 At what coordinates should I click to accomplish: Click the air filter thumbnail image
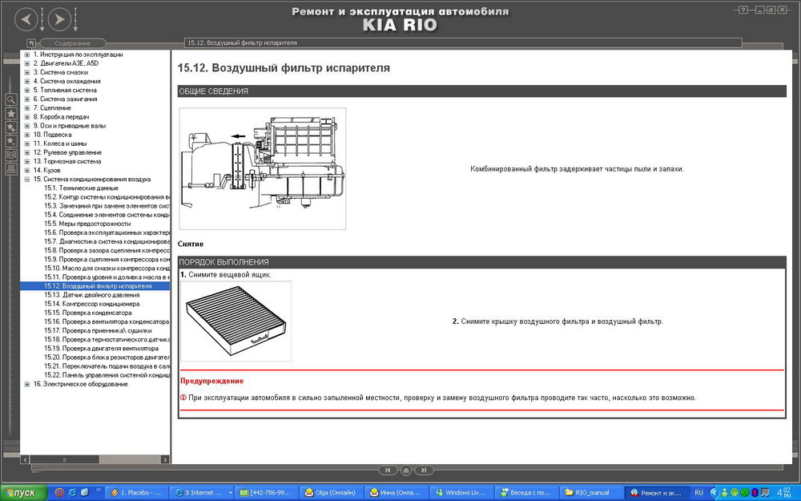click(235, 321)
